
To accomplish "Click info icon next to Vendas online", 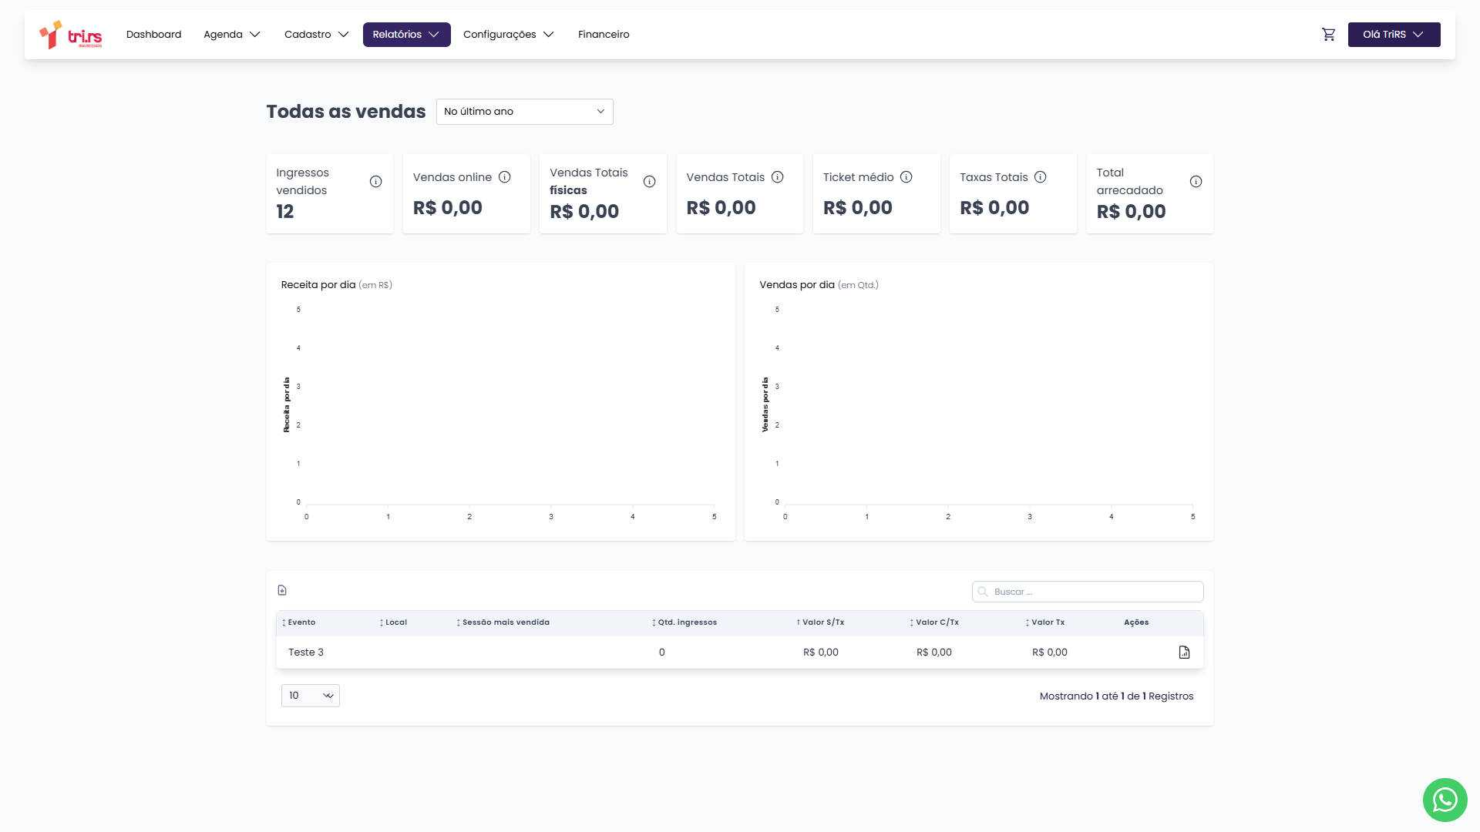I will [505, 177].
